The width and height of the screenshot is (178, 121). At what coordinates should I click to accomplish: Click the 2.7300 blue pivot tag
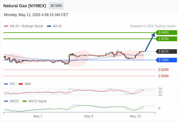166,60
